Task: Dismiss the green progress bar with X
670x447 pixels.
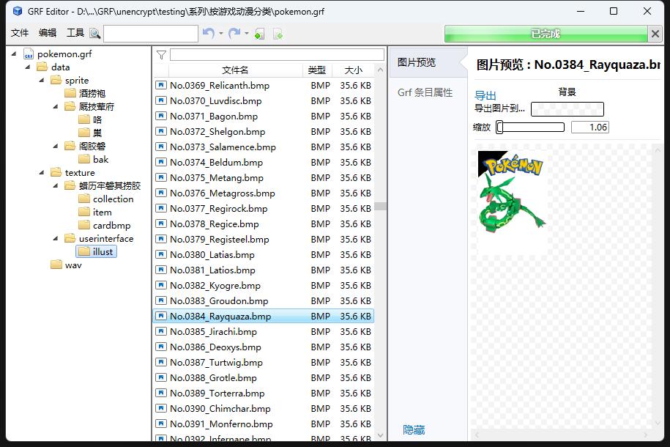Action: pyautogui.click(x=655, y=34)
